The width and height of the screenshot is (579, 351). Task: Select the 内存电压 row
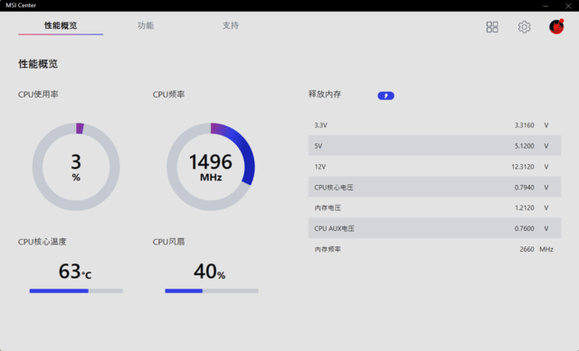pos(434,208)
